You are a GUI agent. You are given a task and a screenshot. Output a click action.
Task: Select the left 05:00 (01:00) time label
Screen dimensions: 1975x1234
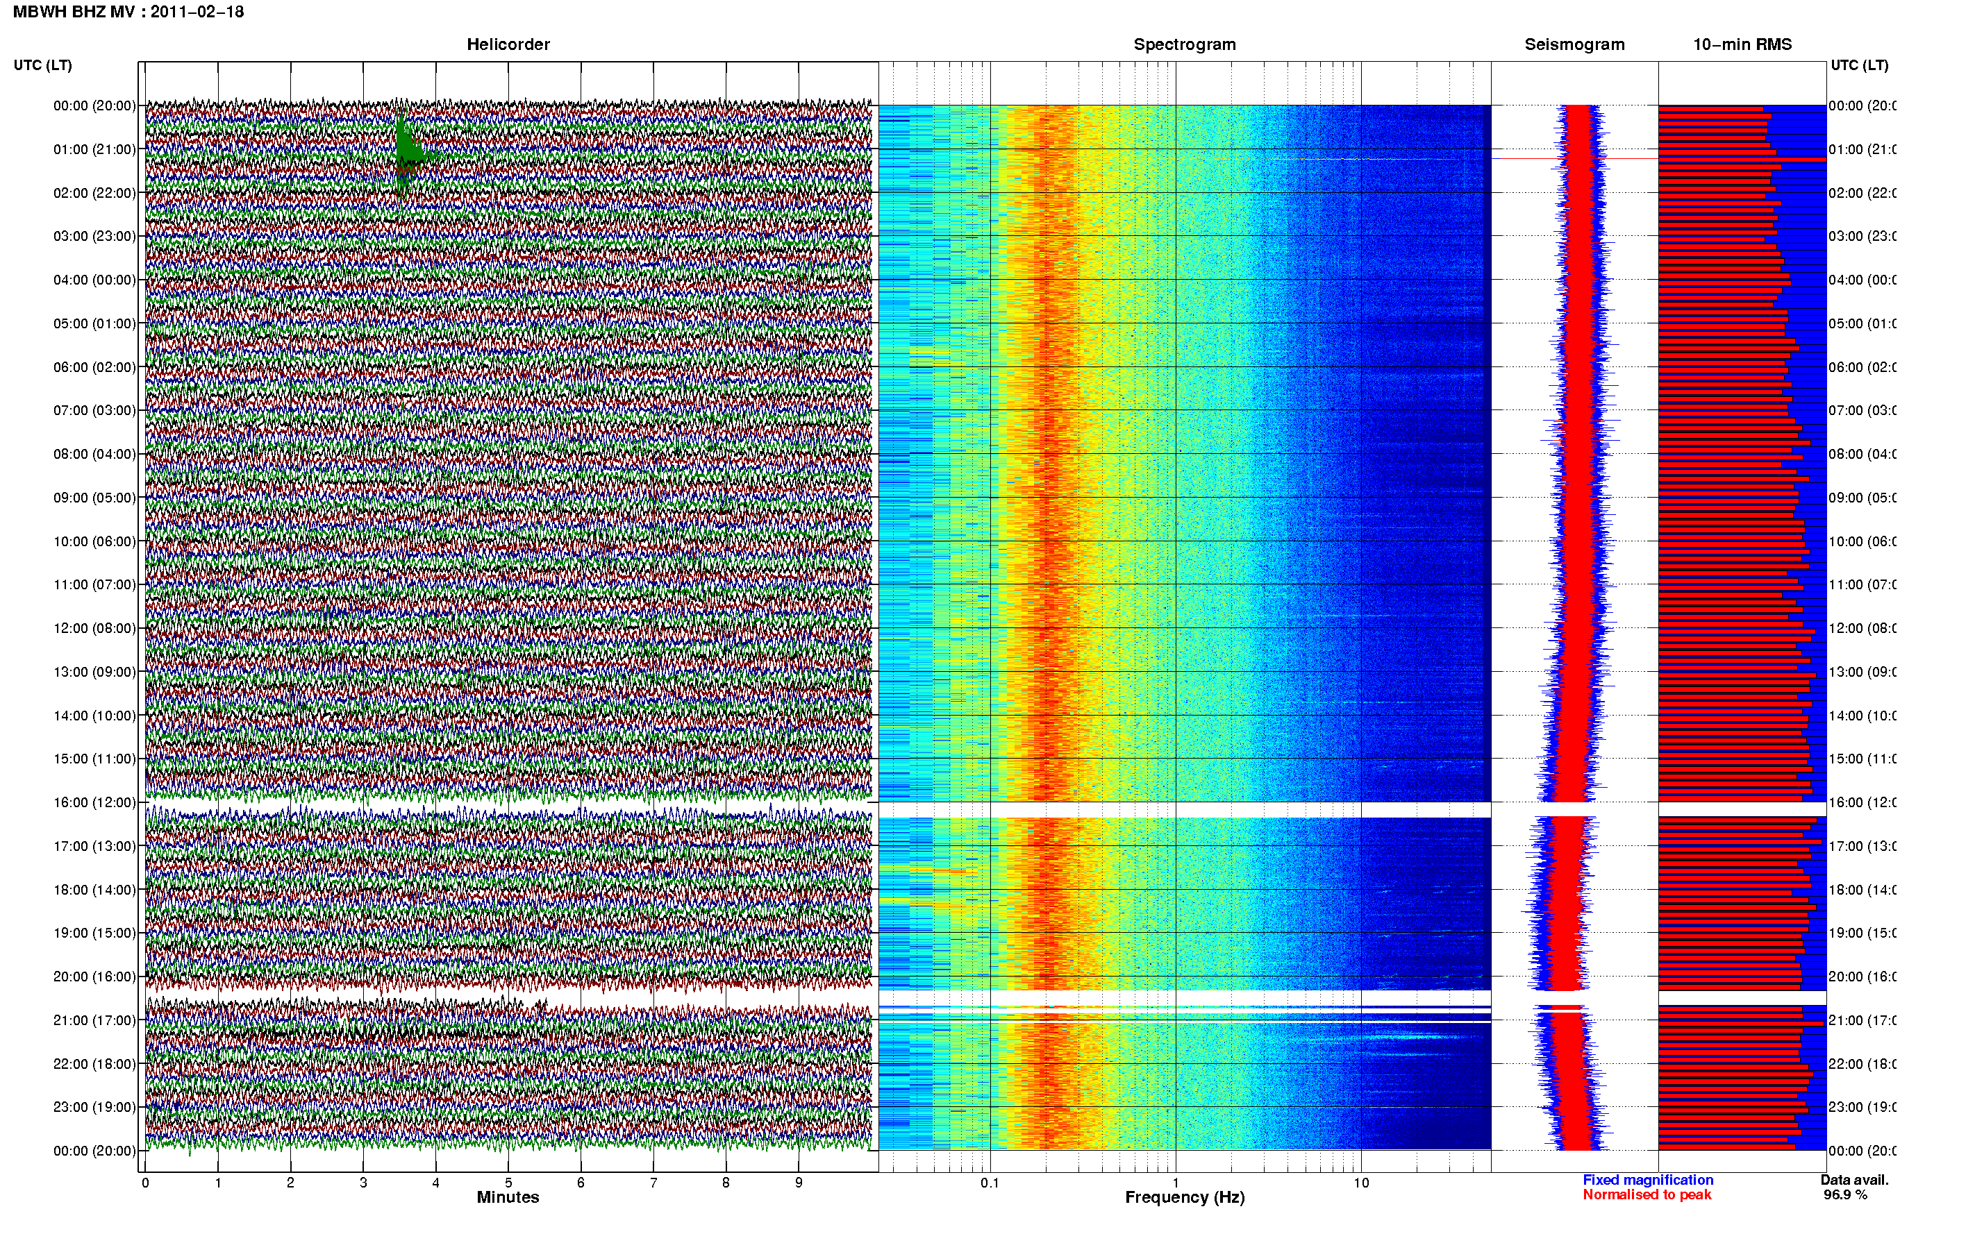pos(94,323)
